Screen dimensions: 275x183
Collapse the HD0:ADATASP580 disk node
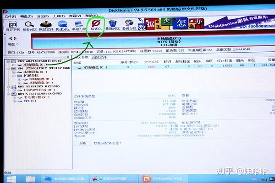(8, 61)
